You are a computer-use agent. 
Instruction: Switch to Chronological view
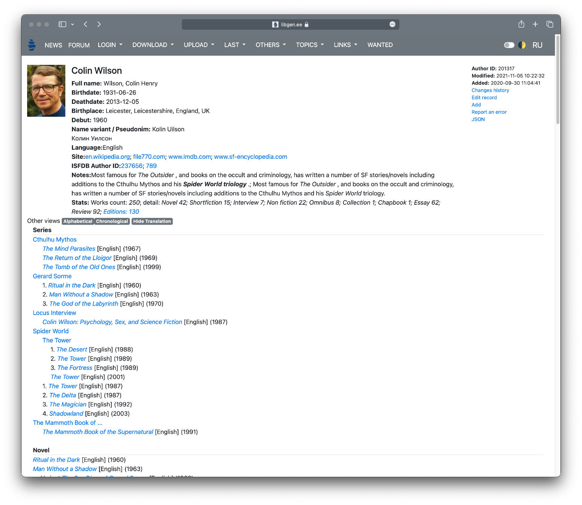click(112, 221)
